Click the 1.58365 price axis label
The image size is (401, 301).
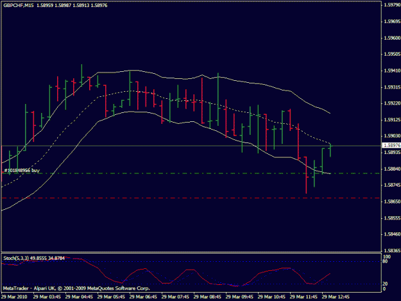[x=392, y=251]
